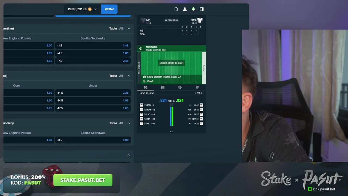Open the Wallet button
Screen dimensions: 348x196
(109, 9)
